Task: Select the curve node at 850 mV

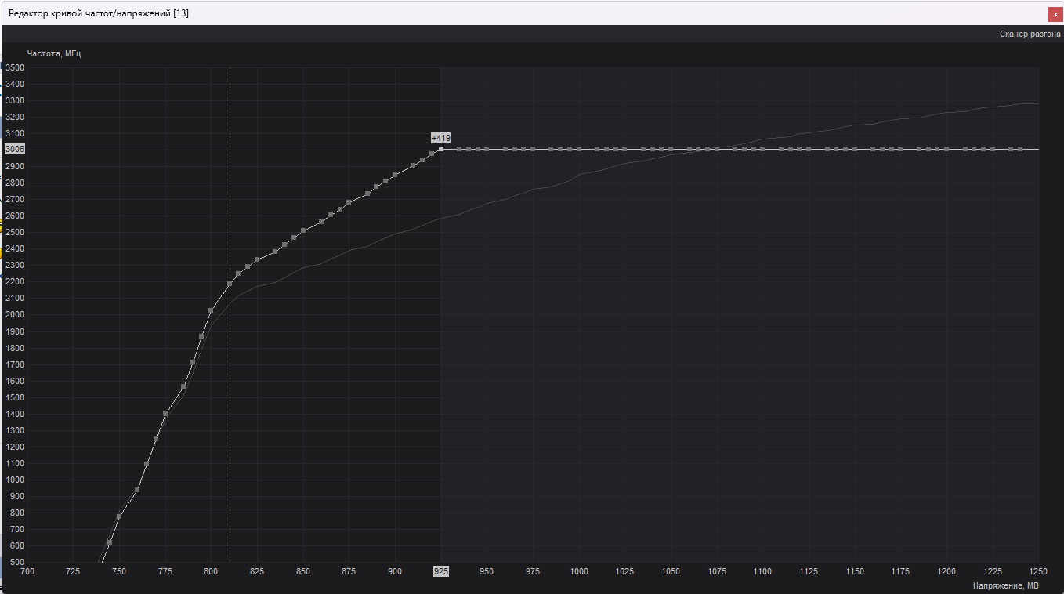Action: [x=302, y=230]
